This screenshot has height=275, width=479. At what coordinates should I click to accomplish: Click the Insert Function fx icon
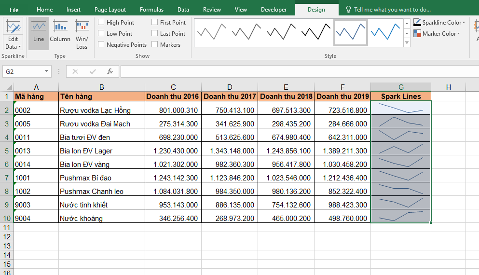coord(110,71)
